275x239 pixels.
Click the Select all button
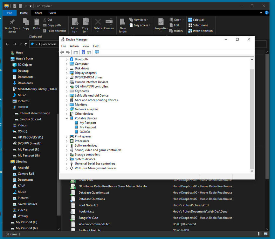198,20
